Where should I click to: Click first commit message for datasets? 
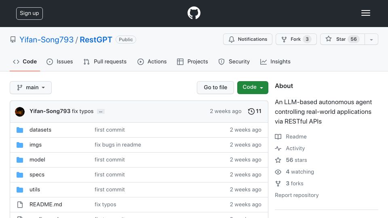click(110, 130)
